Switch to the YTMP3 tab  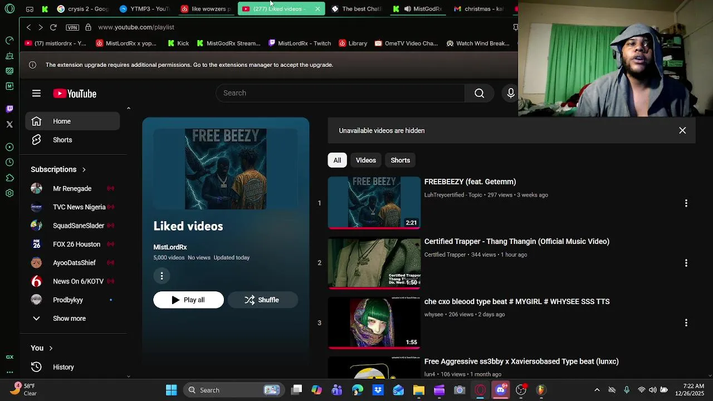click(144, 9)
